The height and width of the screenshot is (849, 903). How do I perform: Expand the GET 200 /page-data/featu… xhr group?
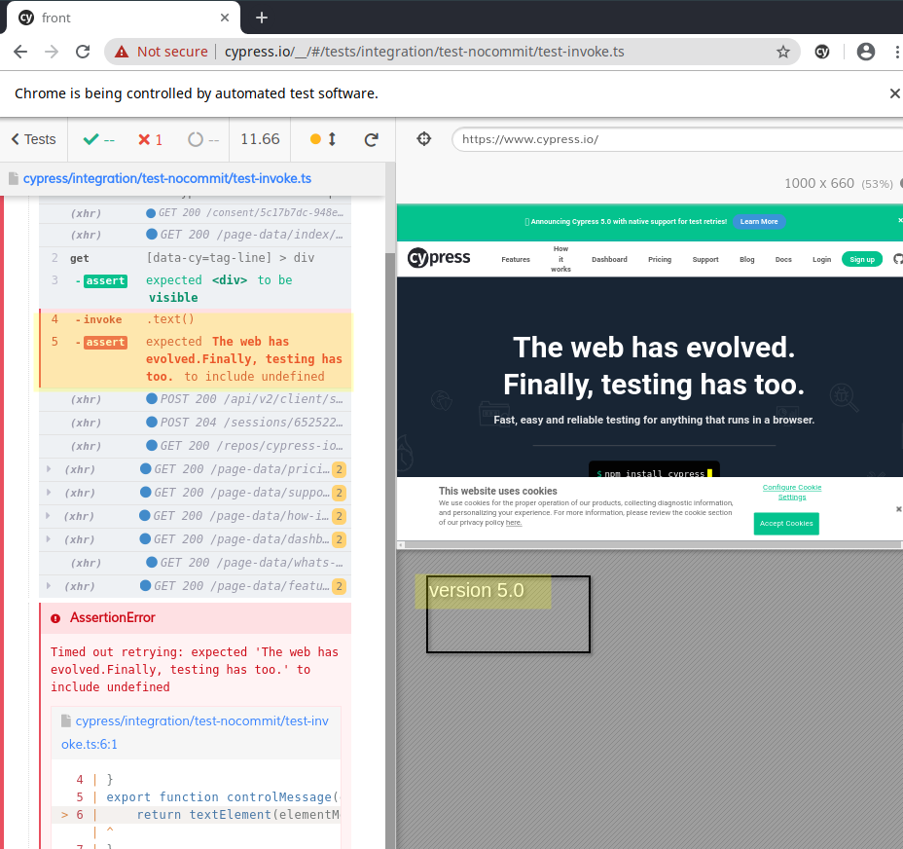coord(49,586)
